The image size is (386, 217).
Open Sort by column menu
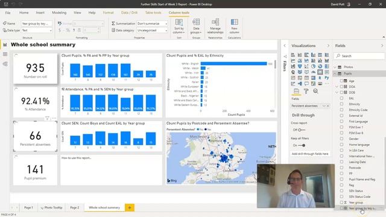[179, 27]
